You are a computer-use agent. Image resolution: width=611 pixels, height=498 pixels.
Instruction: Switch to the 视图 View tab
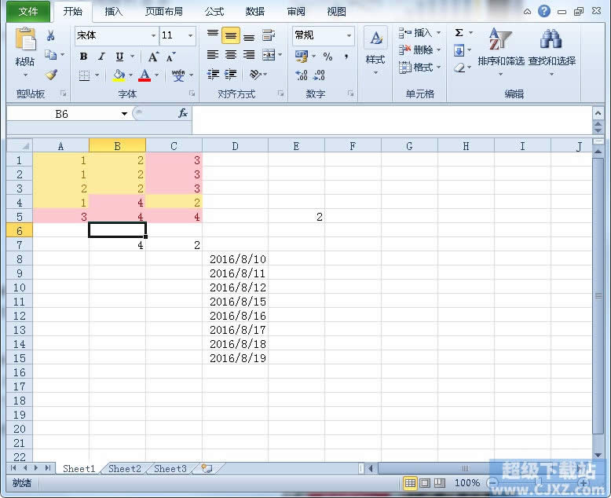coord(337,12)
